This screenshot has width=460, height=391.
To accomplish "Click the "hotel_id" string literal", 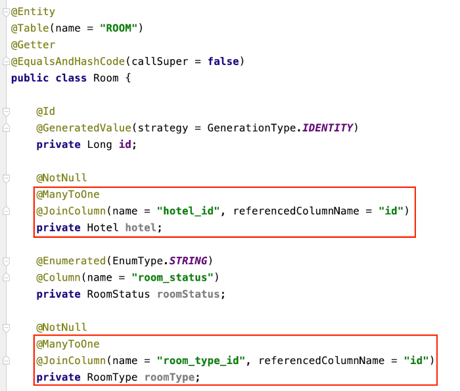I will tap(189, 211).
